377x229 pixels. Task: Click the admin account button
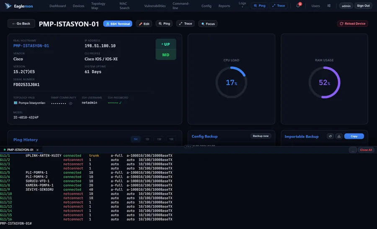(x=346, y=6)
